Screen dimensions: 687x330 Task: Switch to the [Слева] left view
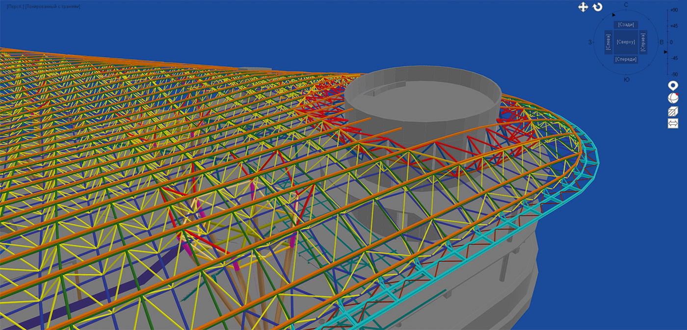pos(608,42)
